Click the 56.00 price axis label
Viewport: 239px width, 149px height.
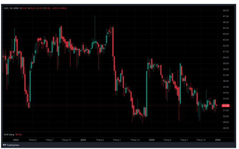[x=226, y=81]
